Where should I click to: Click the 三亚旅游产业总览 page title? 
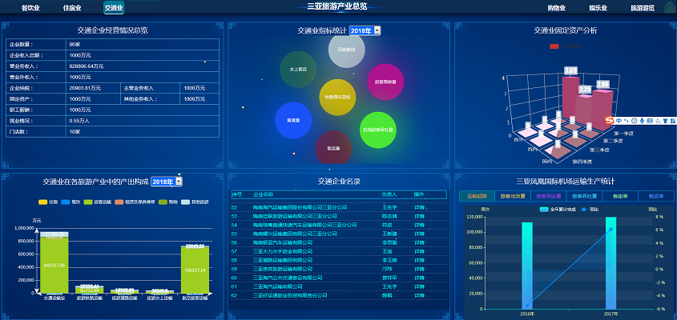click(x=336, y=6)
